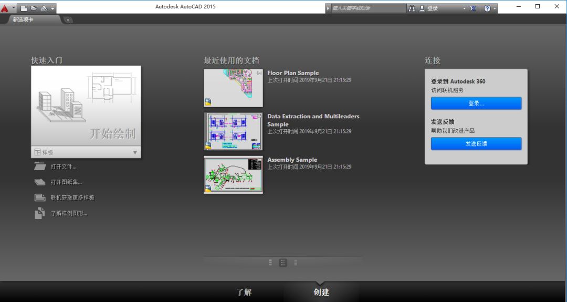Switch recent documents to rightmost view icon
Viewport: 567px width, 302px height.
(296, 263)
